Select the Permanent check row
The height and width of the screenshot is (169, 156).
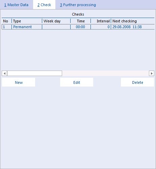78,27
